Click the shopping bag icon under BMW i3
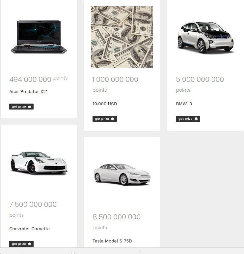Image resolution: width=244 pixels, height=254 pixels. (x=196, y=119)
